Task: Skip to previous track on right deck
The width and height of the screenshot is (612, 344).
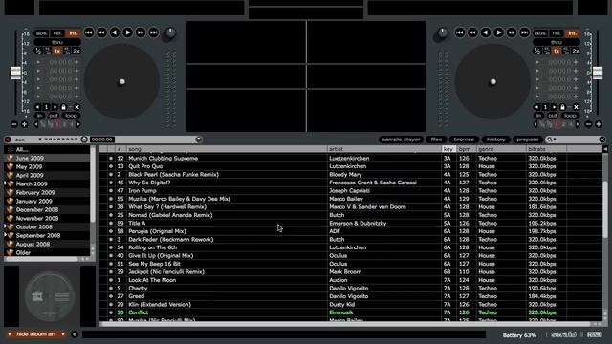Action: tap(460, 32)
